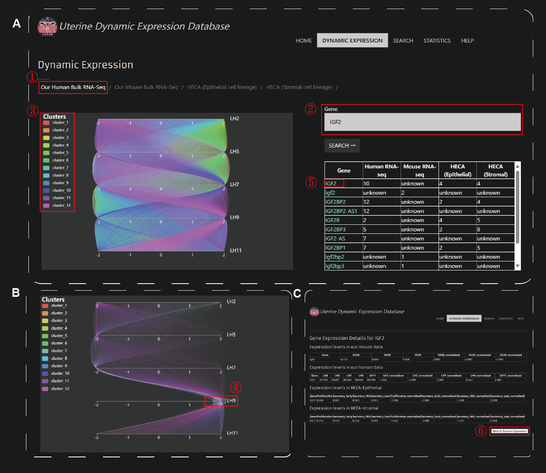
Task: Toggle cluster_8 cyan legend swatch in panel A
Action: point(47,175)
